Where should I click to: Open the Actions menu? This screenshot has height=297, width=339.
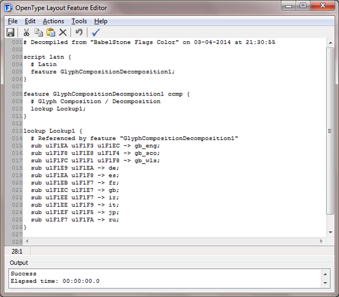tap(54, 21)
